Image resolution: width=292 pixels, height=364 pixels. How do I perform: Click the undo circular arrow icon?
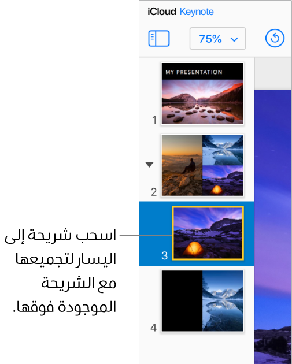[275, 38]
